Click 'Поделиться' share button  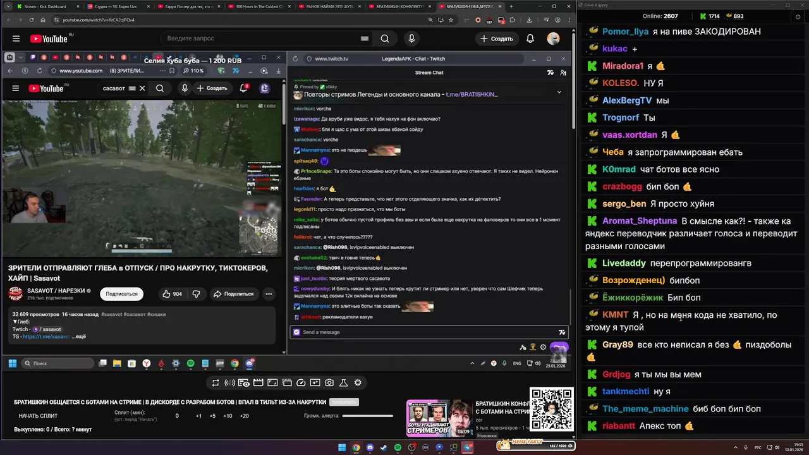[233, 294]
